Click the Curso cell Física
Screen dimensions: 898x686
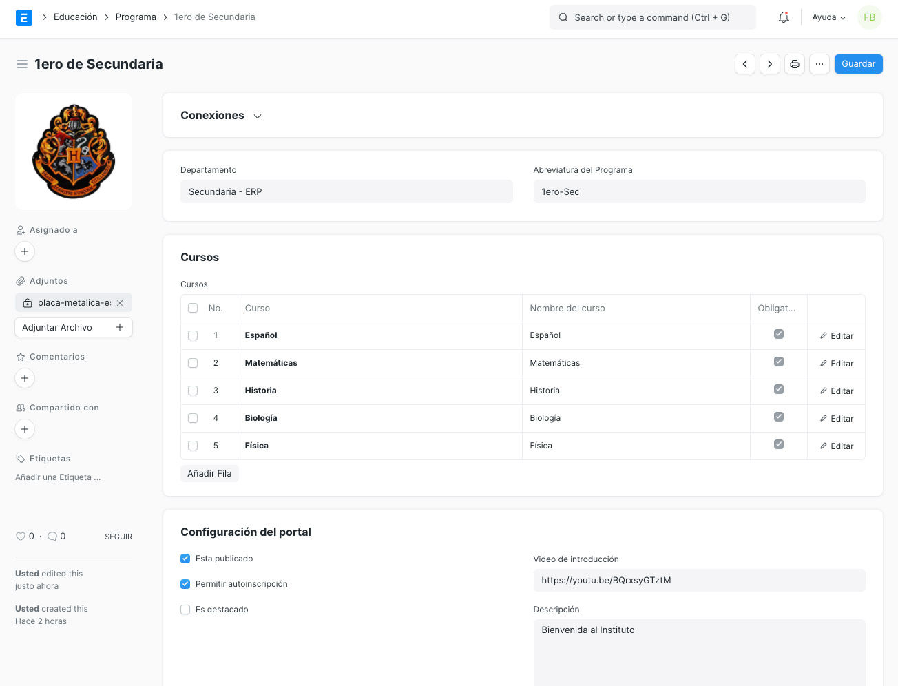point(379,446)
